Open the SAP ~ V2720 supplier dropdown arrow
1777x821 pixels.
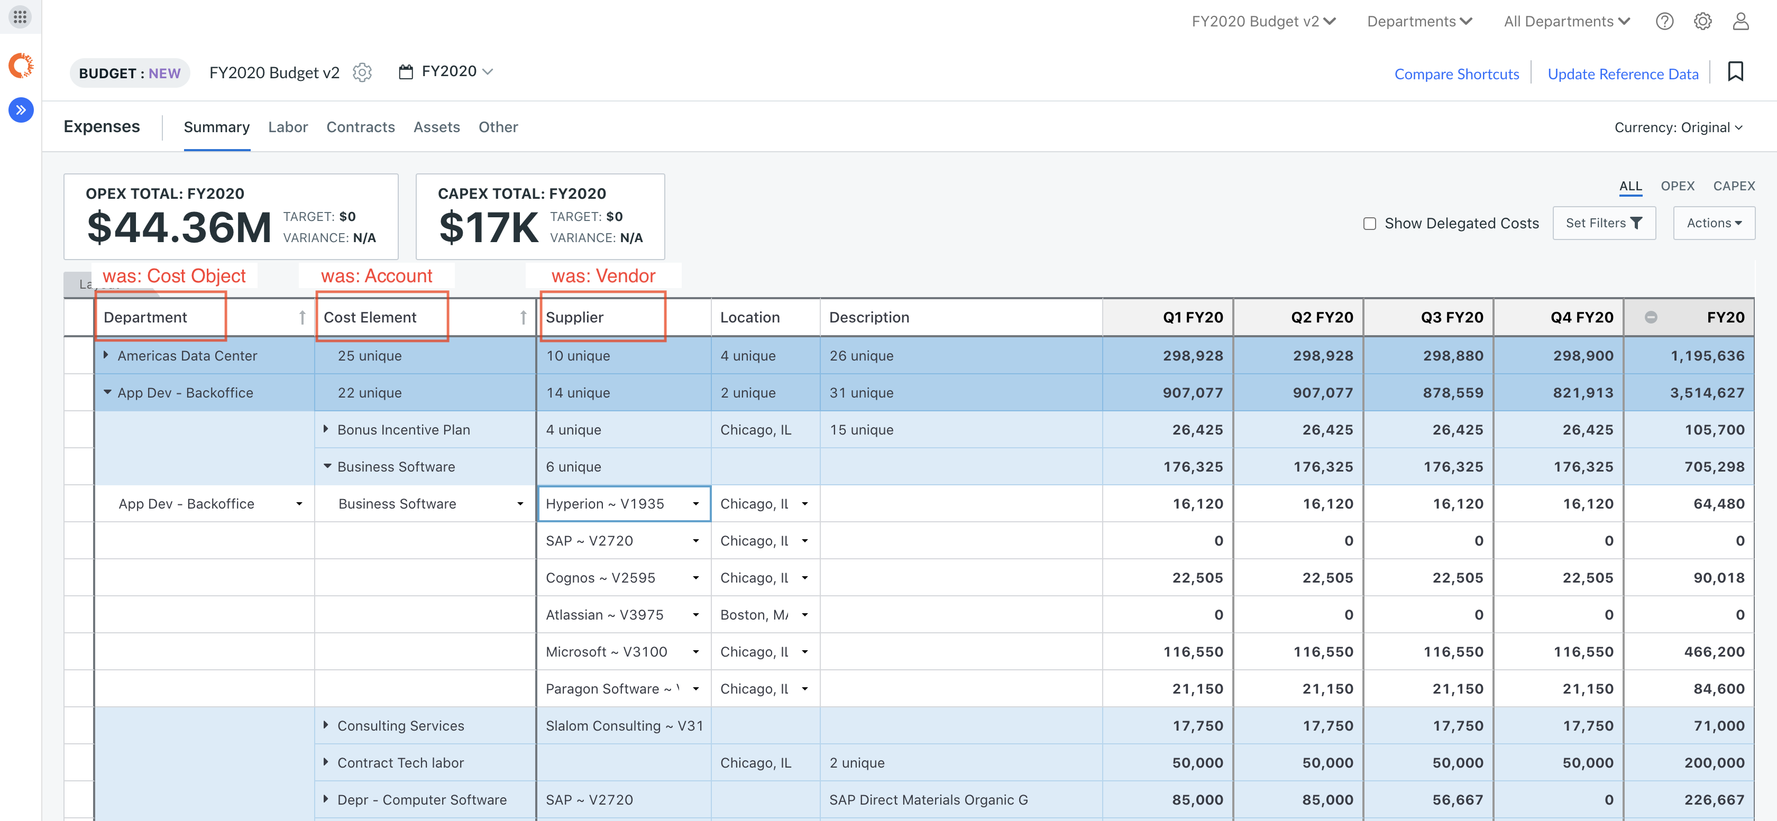pyautogui.click(x=695, y=541)
